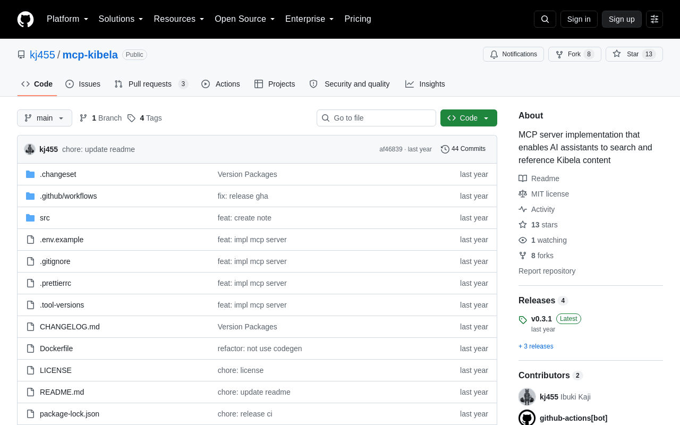Screen dimensions: 680x425
Task: Open commit message 'feat: create note'
Action: point(244,218)
